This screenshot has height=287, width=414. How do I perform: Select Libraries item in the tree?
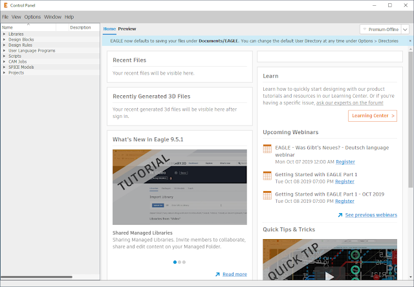point(16,34)
